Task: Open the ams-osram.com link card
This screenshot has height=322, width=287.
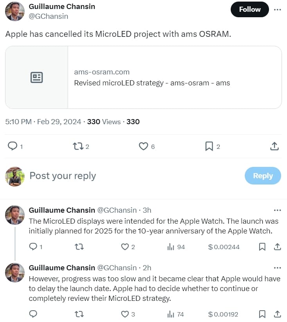Action: (143, 77)
